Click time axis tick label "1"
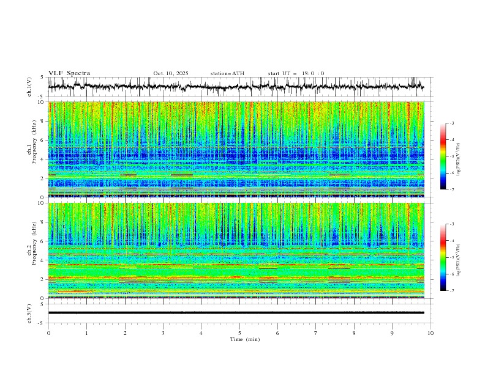Screen dimensions: 485x374 coord(86,333)
